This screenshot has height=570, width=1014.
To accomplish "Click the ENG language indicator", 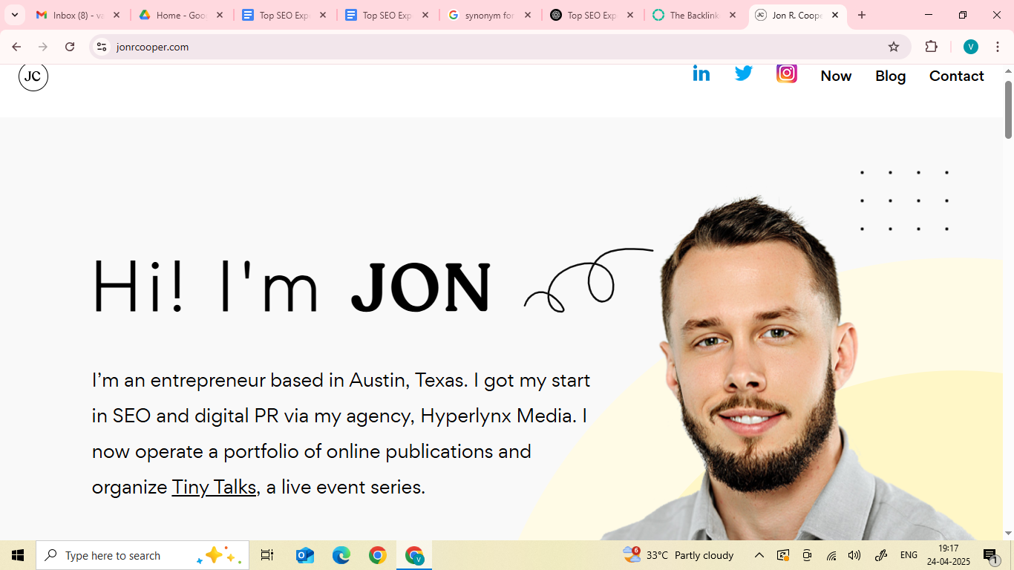I will [x=909, y=555].
